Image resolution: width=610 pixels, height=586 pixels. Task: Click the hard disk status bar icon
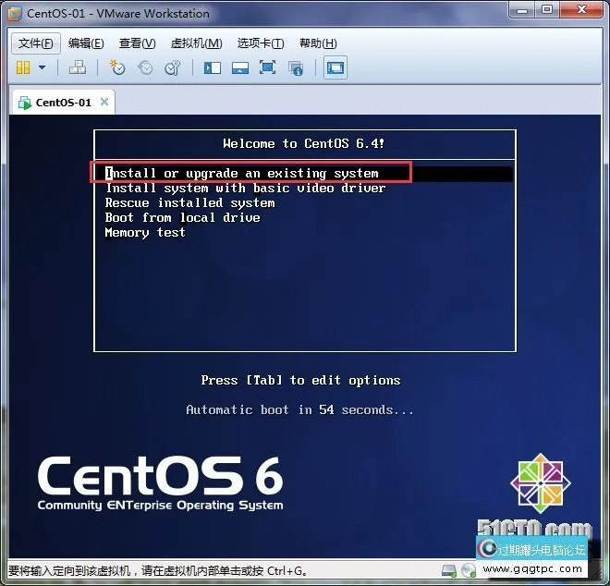(x=449, y=570)
